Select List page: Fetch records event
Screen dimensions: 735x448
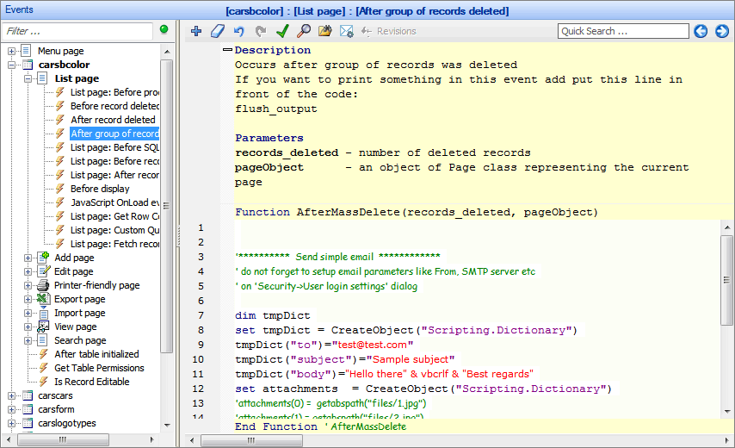pos(114,244)
